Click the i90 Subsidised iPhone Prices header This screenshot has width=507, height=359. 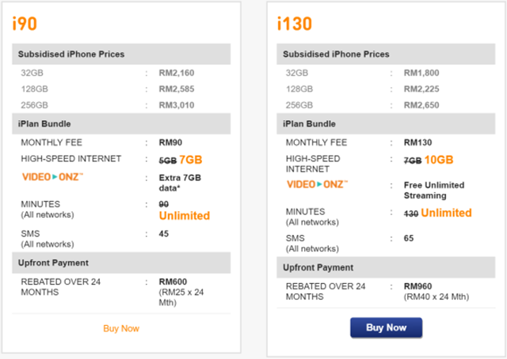pyautogui.click(x=121, y=54)
